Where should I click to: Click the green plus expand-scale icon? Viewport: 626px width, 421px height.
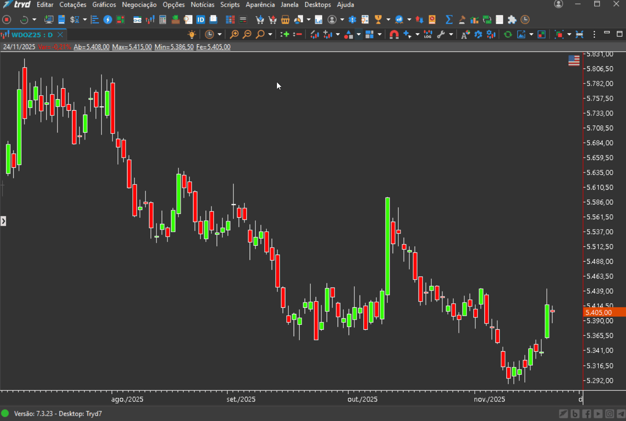pyautogui.click(x=285, y=34)
